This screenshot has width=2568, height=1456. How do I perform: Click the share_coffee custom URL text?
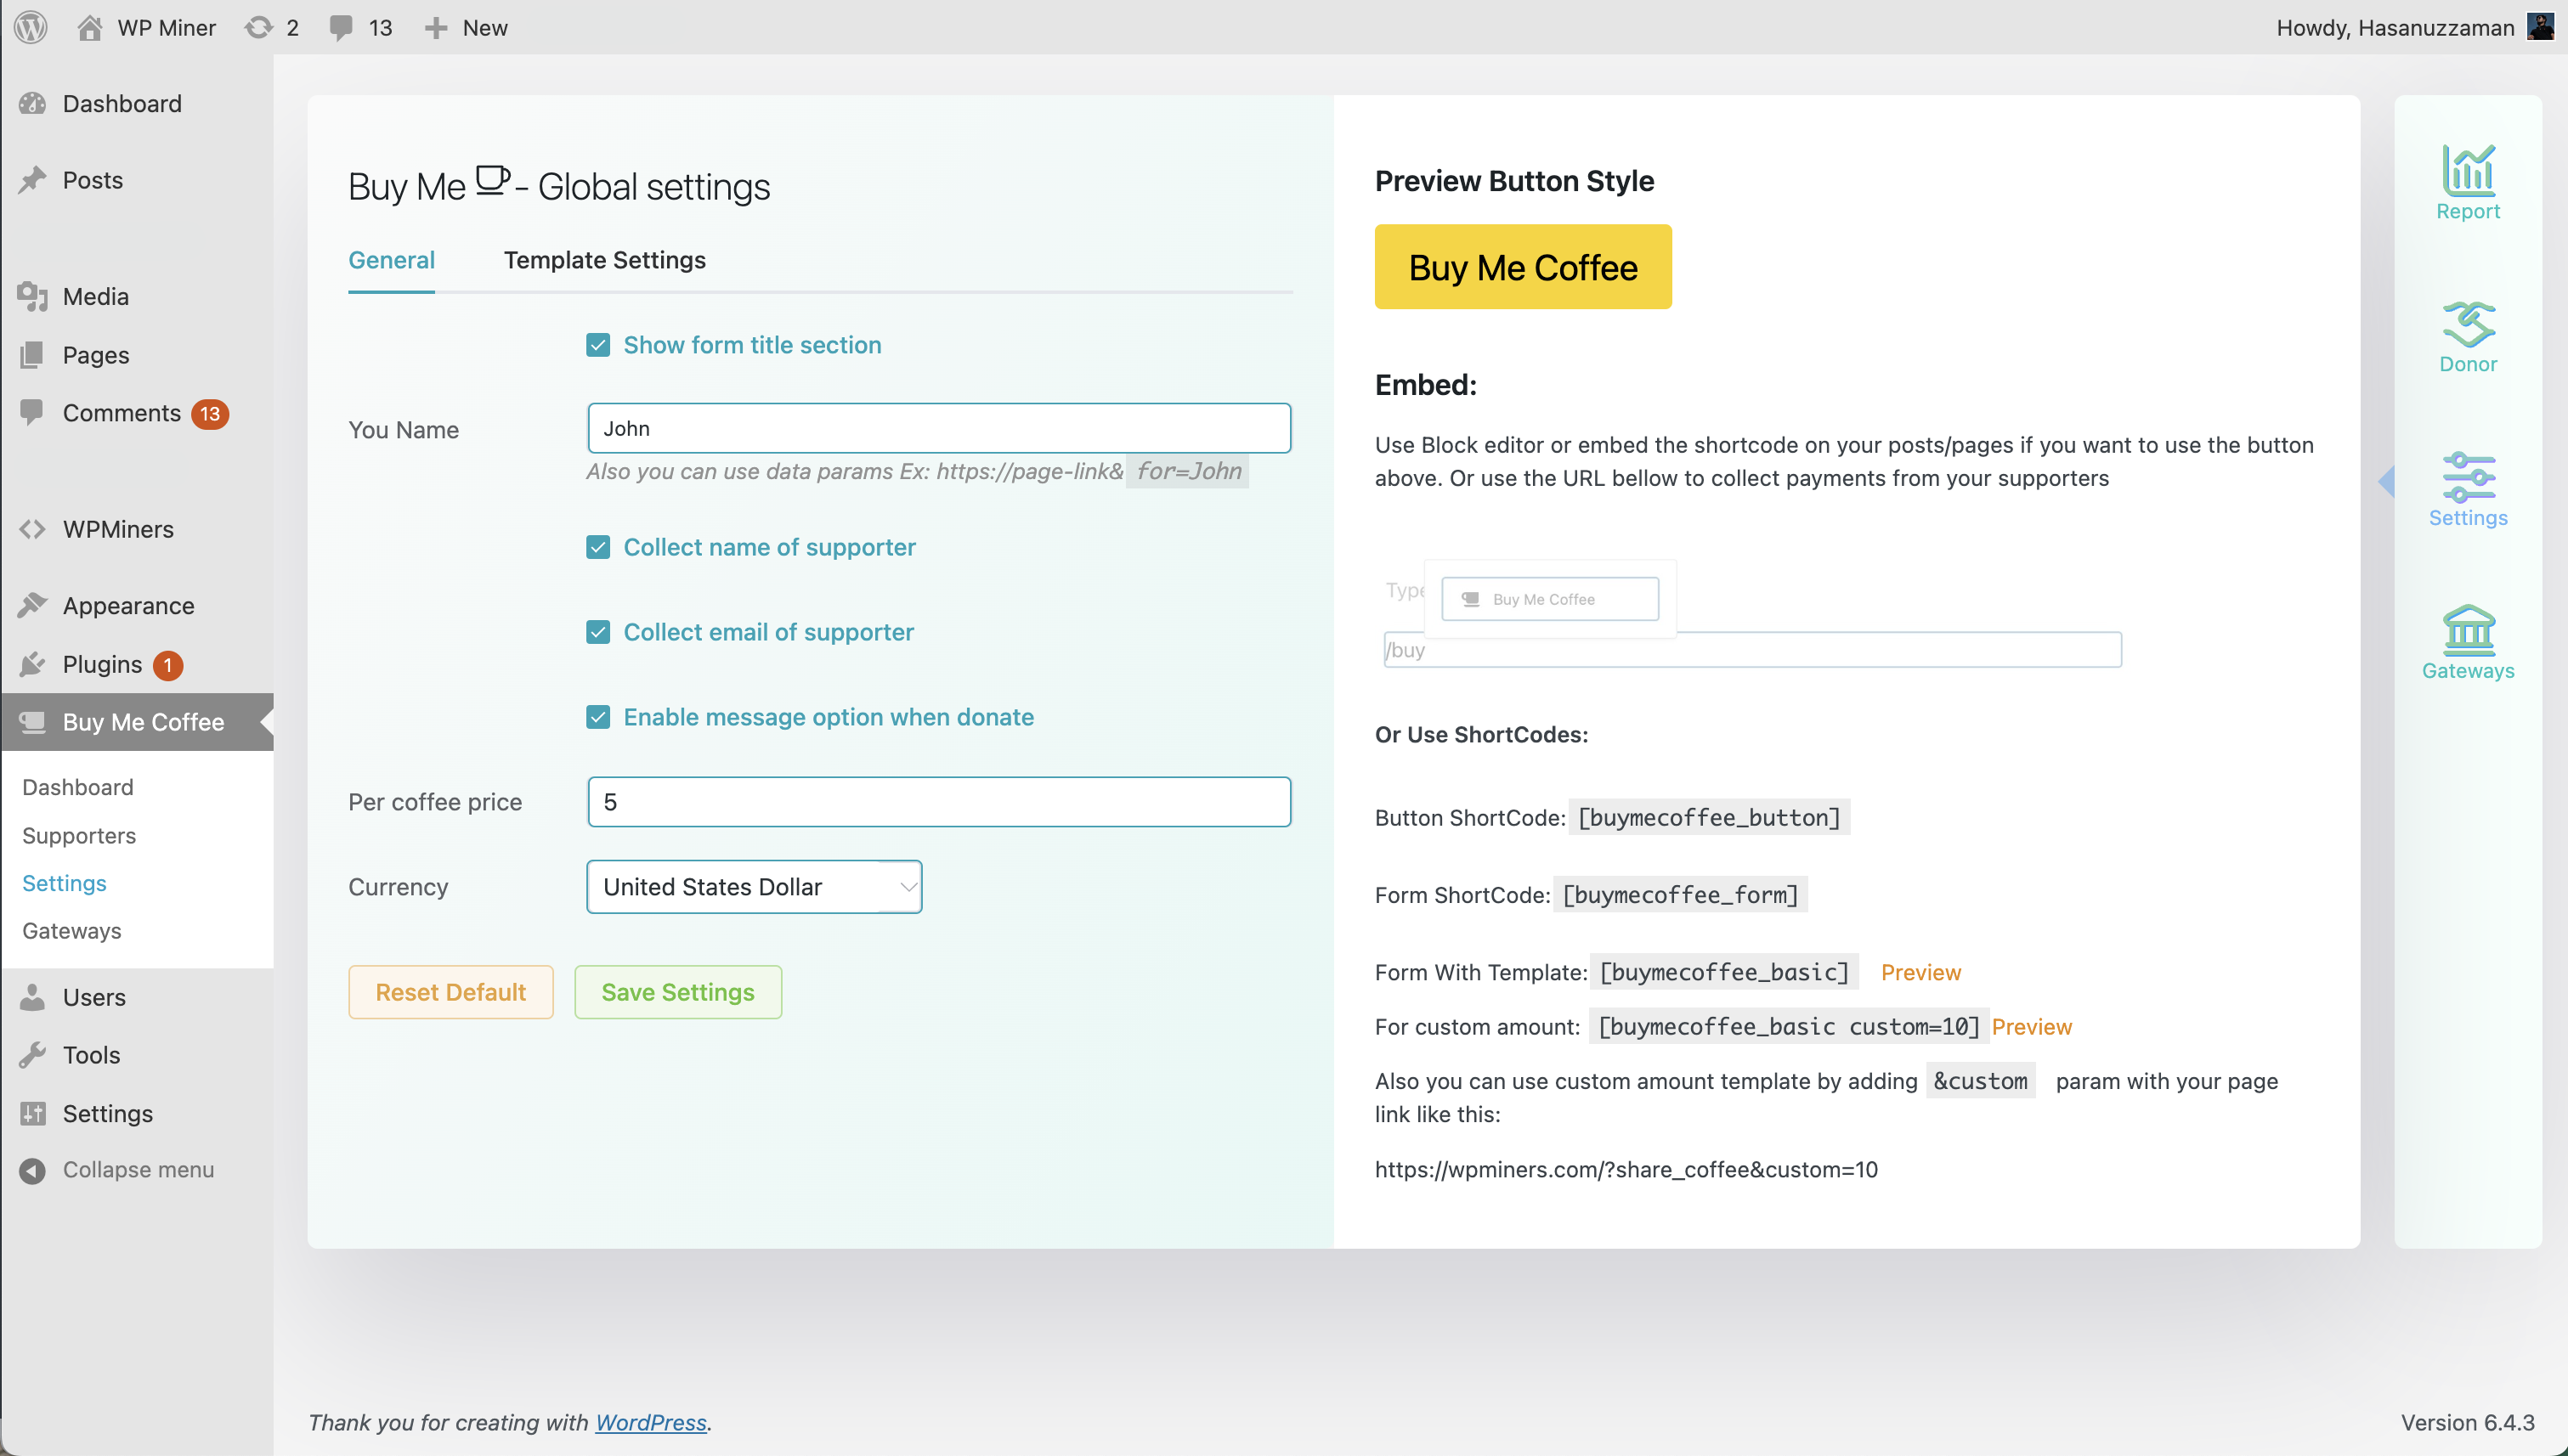click(x=1626, y=1169)
